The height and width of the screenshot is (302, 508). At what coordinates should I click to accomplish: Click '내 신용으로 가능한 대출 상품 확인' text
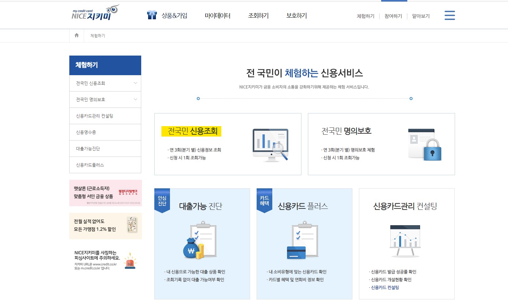(x=195, y=272)
